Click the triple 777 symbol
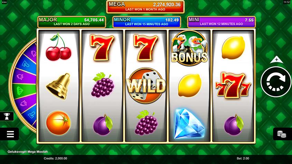Screen dimensions: 292x164 233,85
